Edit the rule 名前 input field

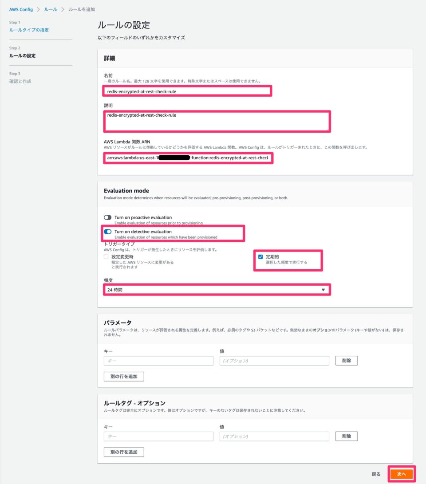click(186, 91)
